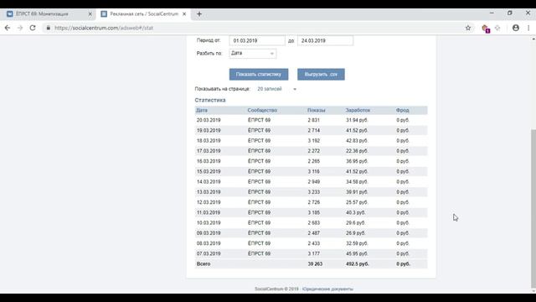This screenshot has height=302, width=536.
Task: Switch to the ЁПРСТ 69 Монетизация tab
Action: [x=47, y=14]
